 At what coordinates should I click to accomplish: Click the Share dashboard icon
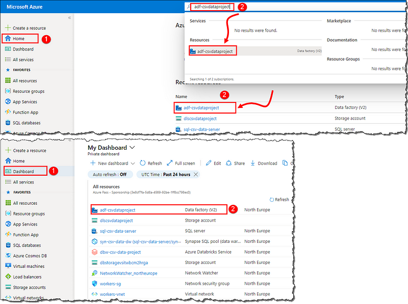pos(230,163)
